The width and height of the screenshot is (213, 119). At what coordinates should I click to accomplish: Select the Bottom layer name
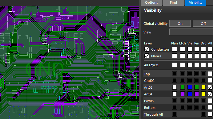(150, 108)
